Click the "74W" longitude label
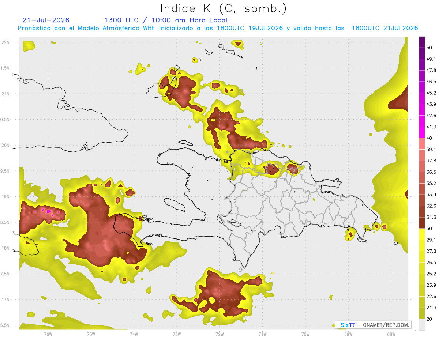This screenshot has width=439, height=339. pyautogui.click(x=134, y=334)
